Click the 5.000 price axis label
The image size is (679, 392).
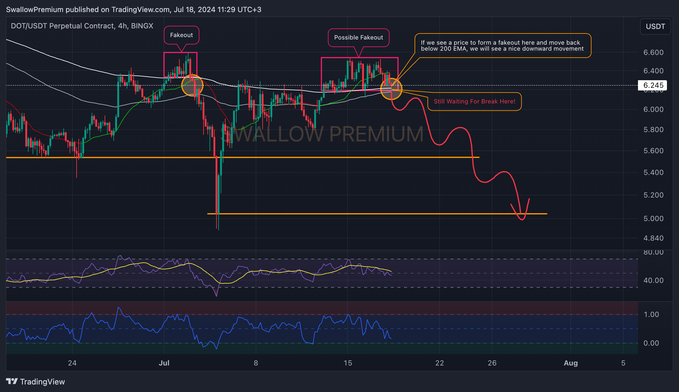tap(653, 219)
